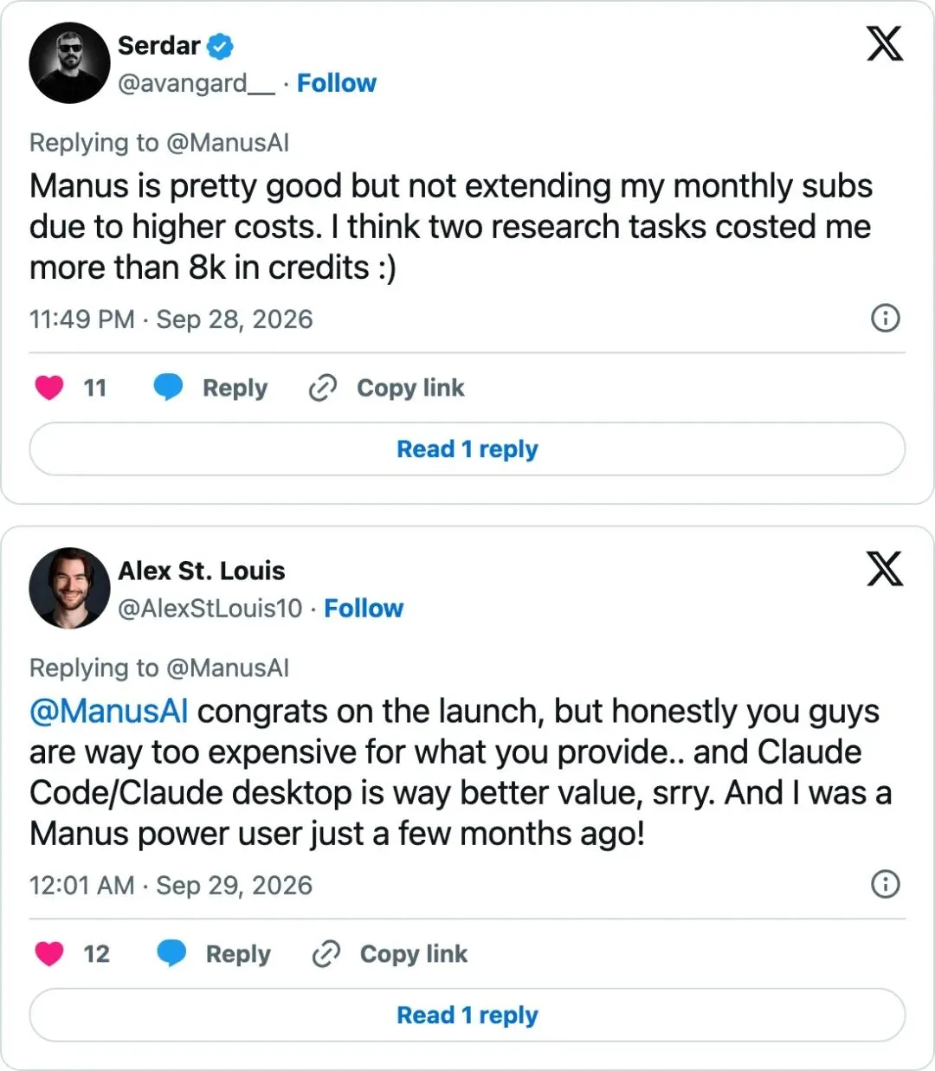The image size is (935, 1071).
Task: Open Alex St. Louis's profile picture
Action: (x=69, y=588)
